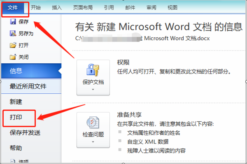
Task: Select the Print menu item
Action: point(16,117)
